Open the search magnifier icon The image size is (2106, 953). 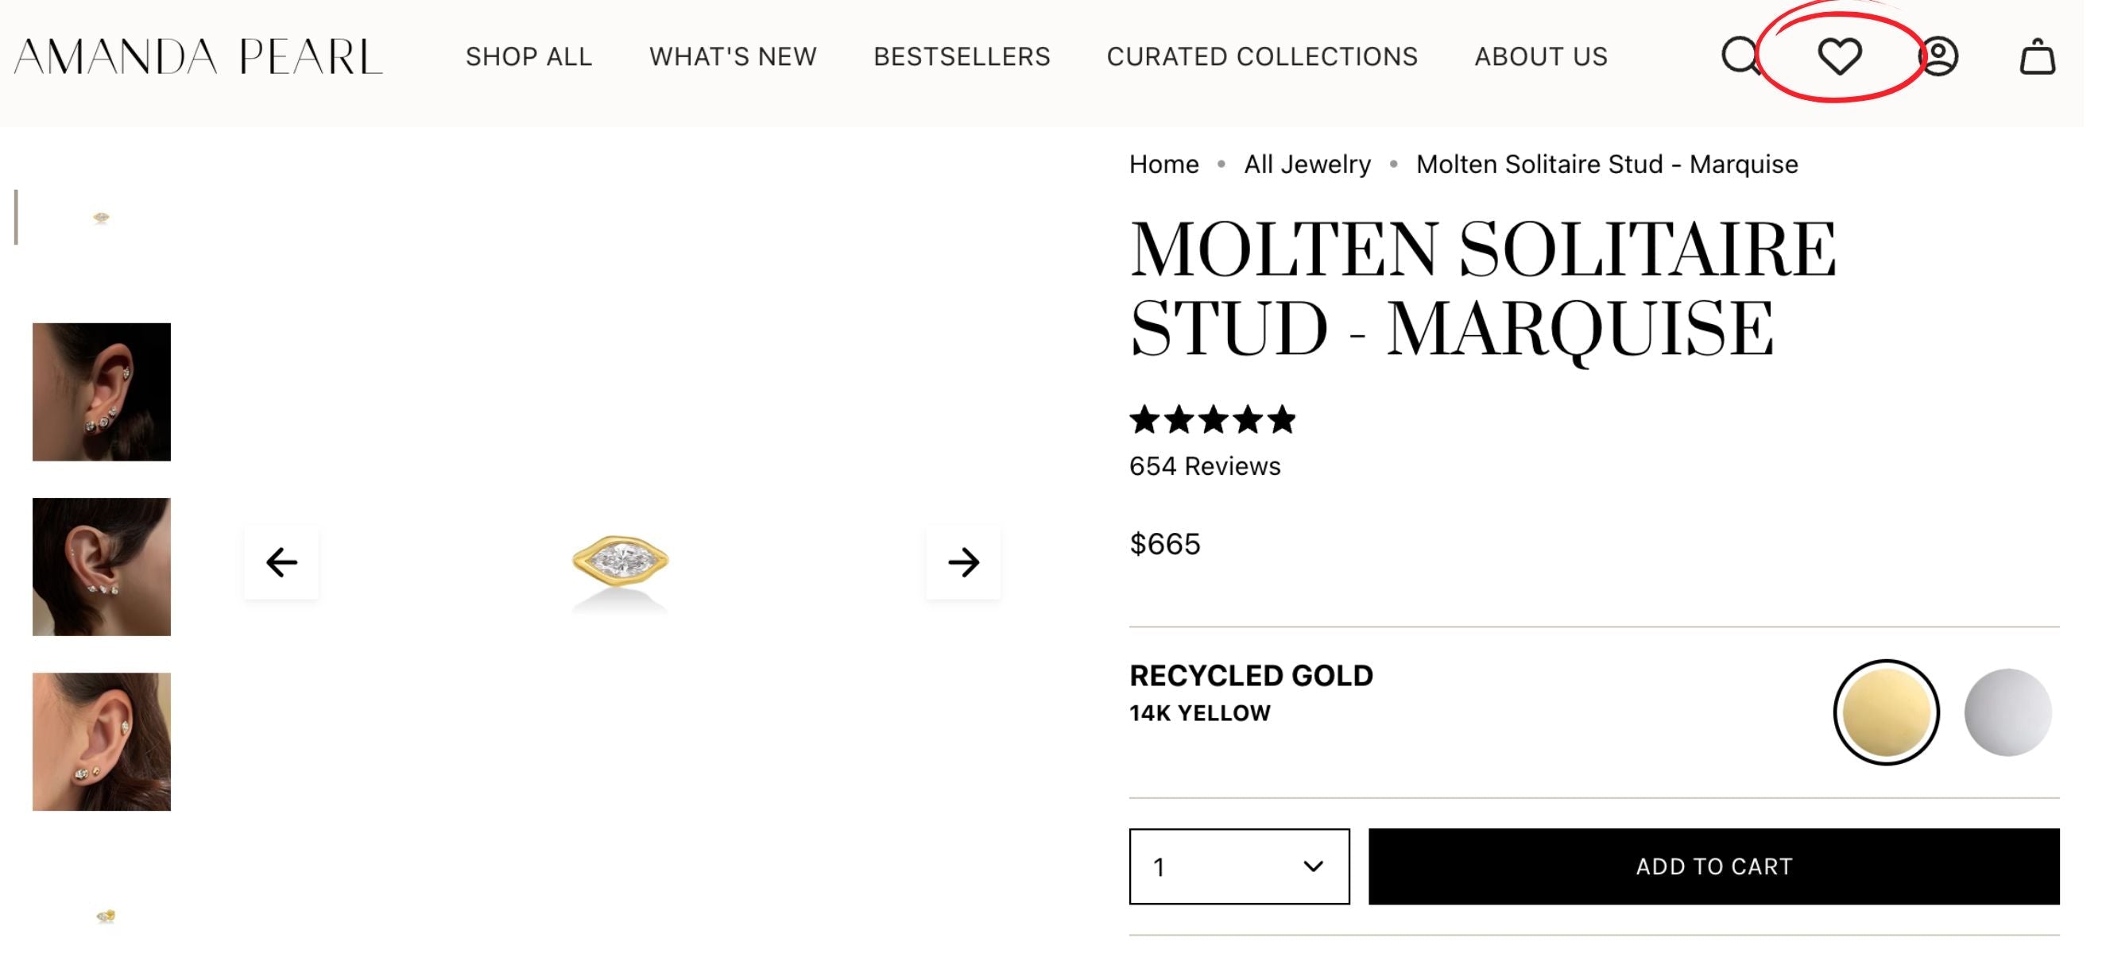(x=1740, y=56)
